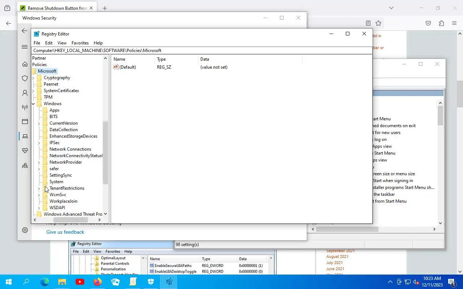Toggle reader view in Firefox toolbar

point(368,23)
